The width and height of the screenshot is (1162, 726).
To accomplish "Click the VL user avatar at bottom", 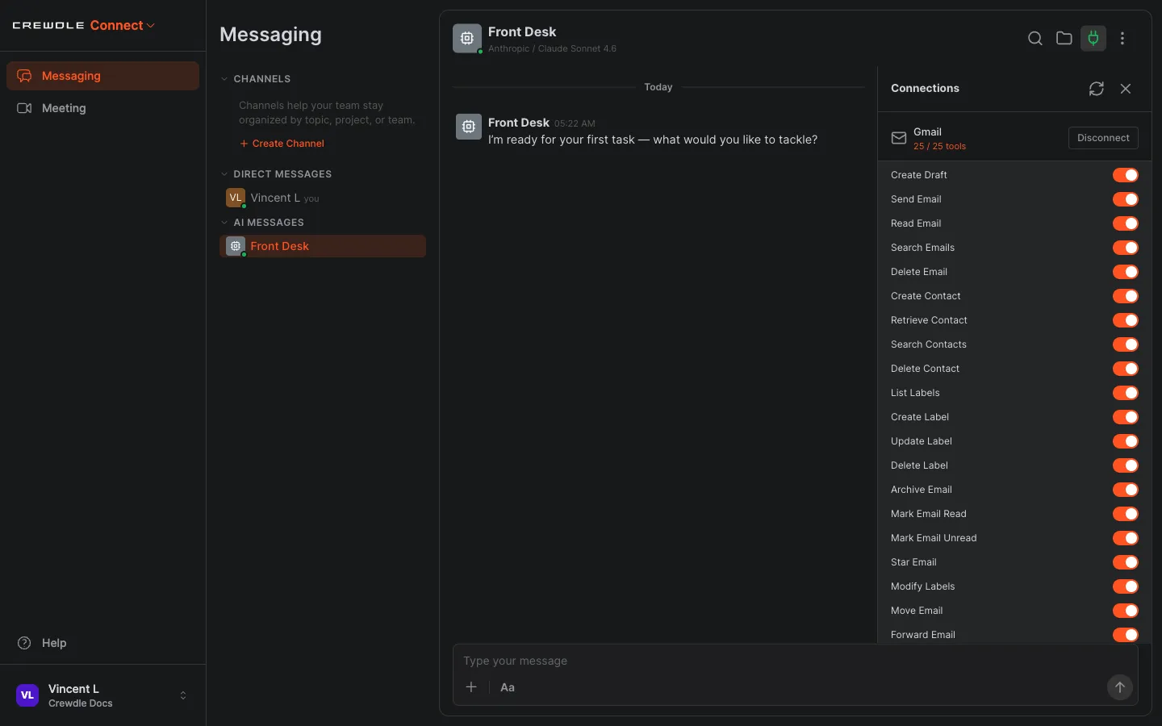I will [27, 695].
